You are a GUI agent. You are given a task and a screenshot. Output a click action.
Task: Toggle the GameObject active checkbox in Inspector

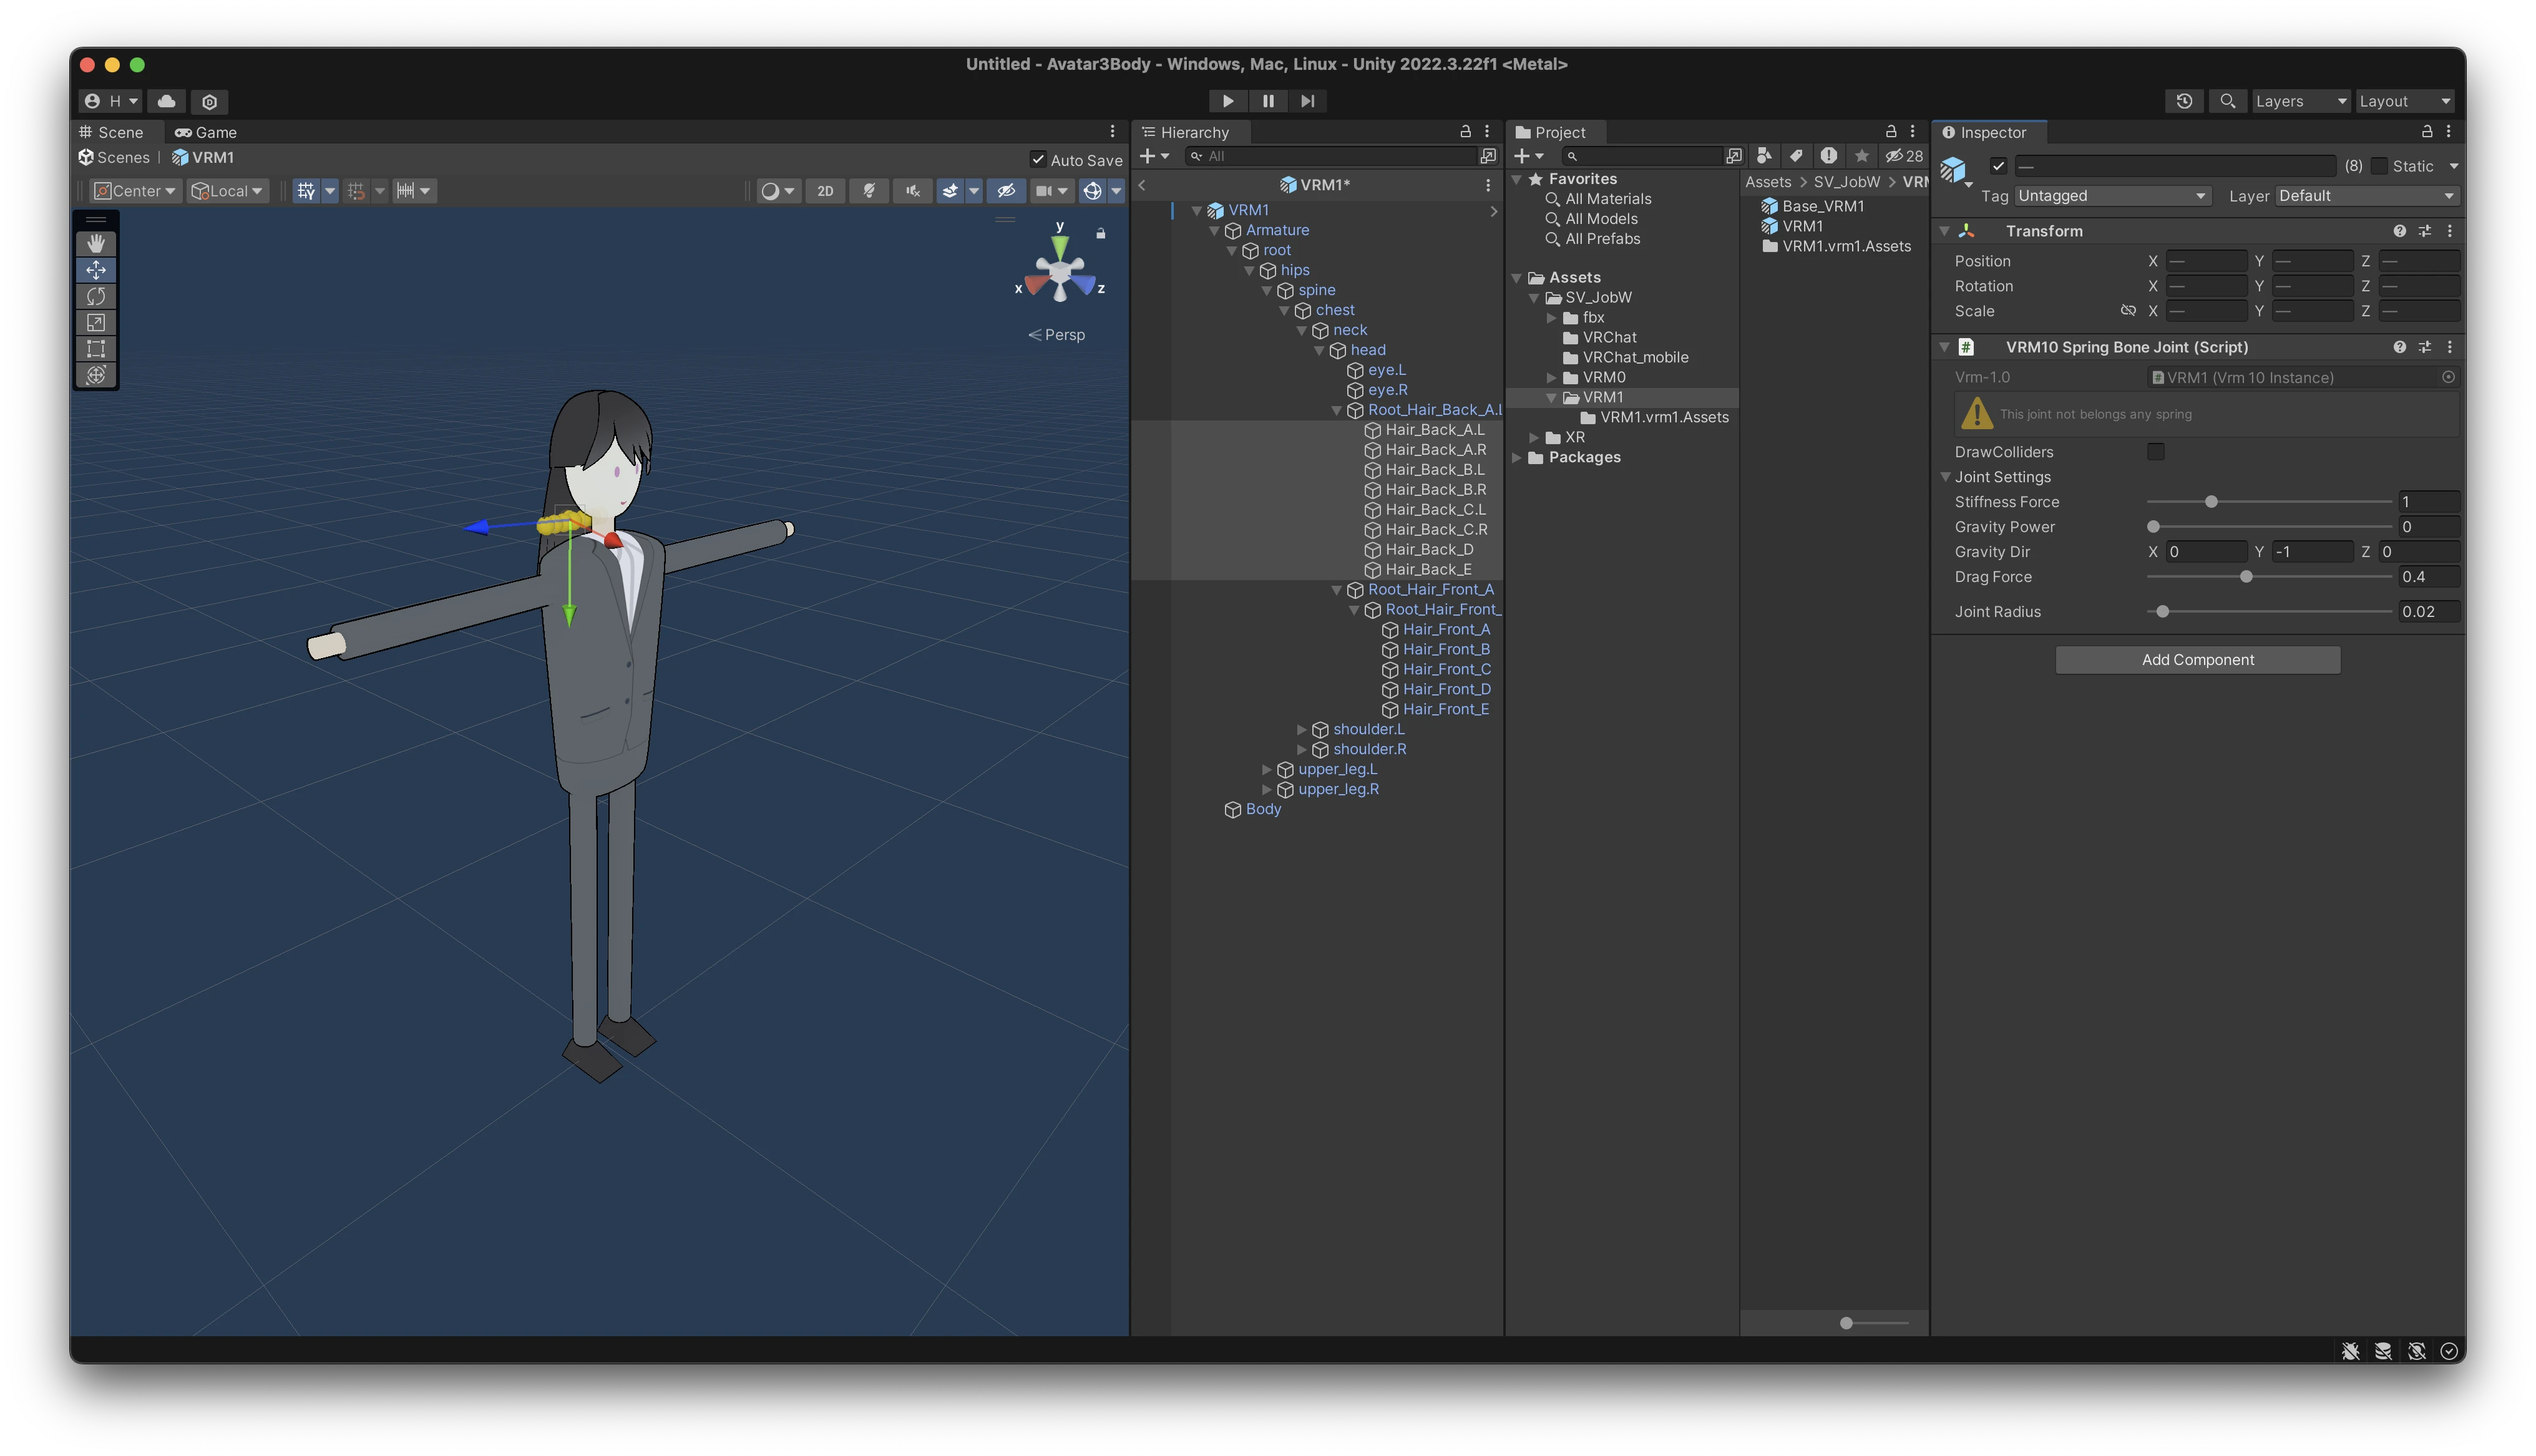pos(1998,166)
